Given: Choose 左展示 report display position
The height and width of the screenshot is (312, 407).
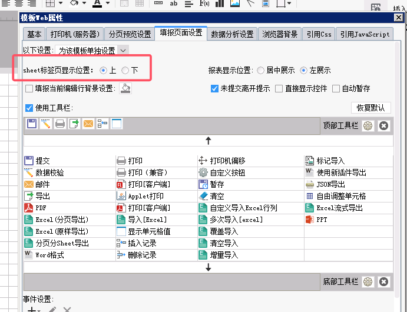Looking at the screenshot, I should tap(303, 70).
